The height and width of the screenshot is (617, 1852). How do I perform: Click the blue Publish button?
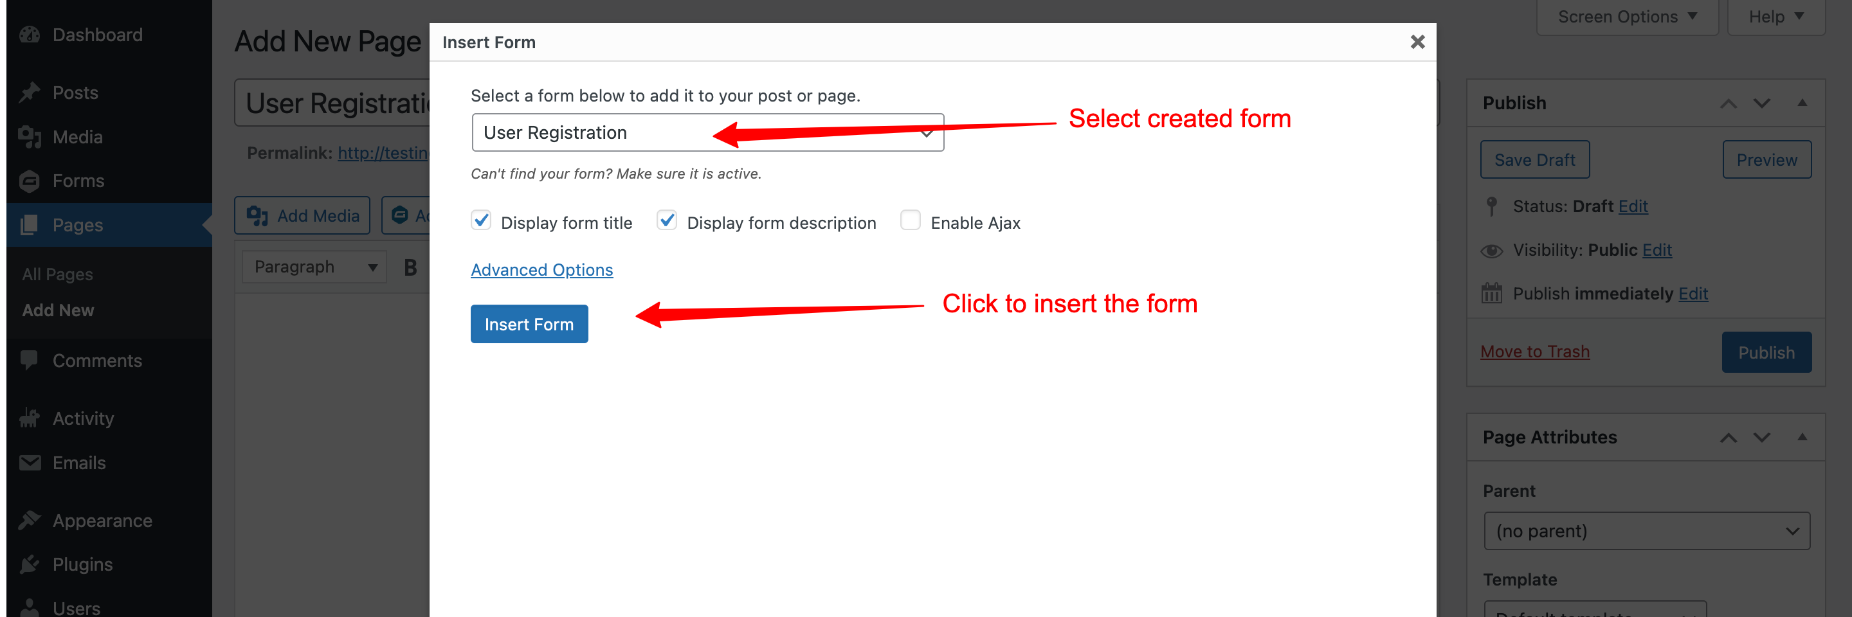click(x=1766, y=352)
